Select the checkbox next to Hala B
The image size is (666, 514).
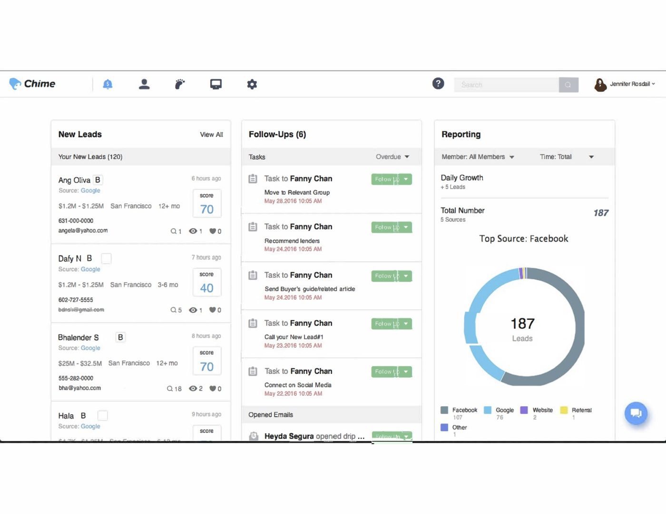tap(103, 415)
